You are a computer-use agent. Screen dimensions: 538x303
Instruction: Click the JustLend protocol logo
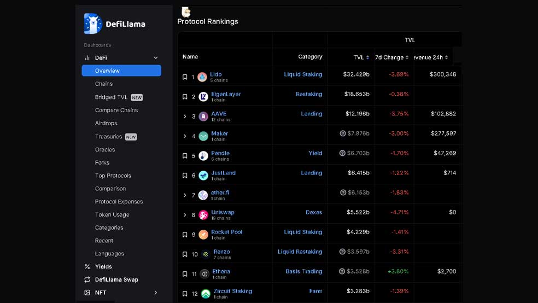pos(203,176)
